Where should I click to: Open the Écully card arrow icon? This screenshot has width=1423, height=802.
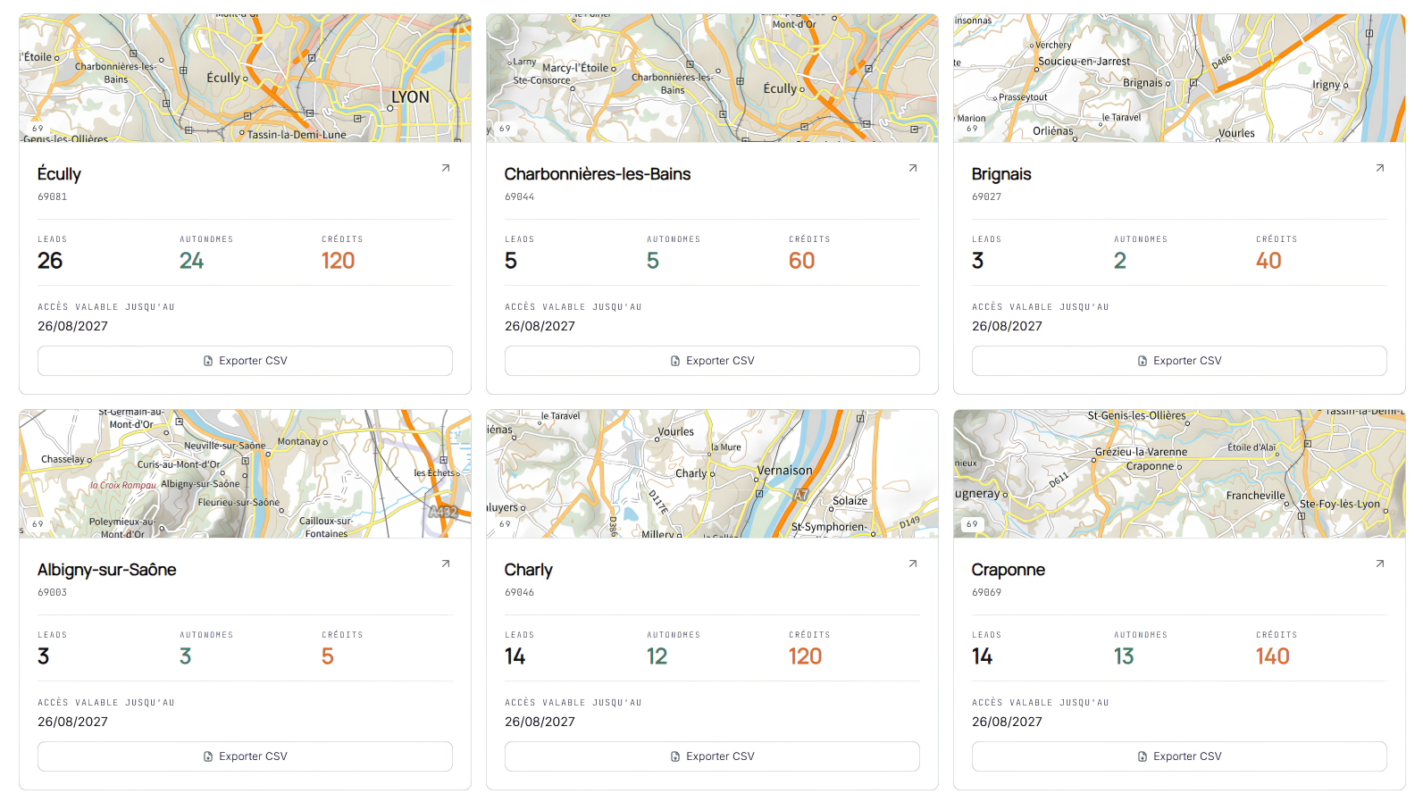[x=446, y=168]
